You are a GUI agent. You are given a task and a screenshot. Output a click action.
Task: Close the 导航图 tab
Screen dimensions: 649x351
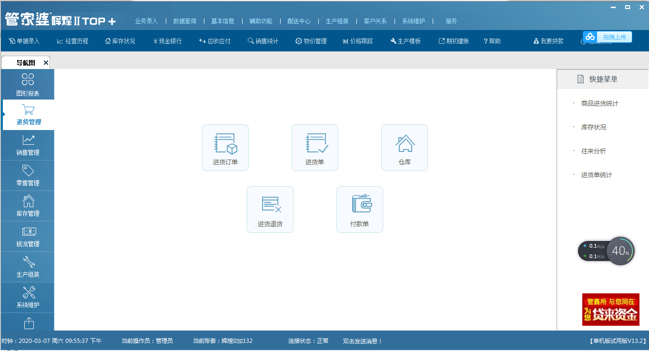click(46, 63)
